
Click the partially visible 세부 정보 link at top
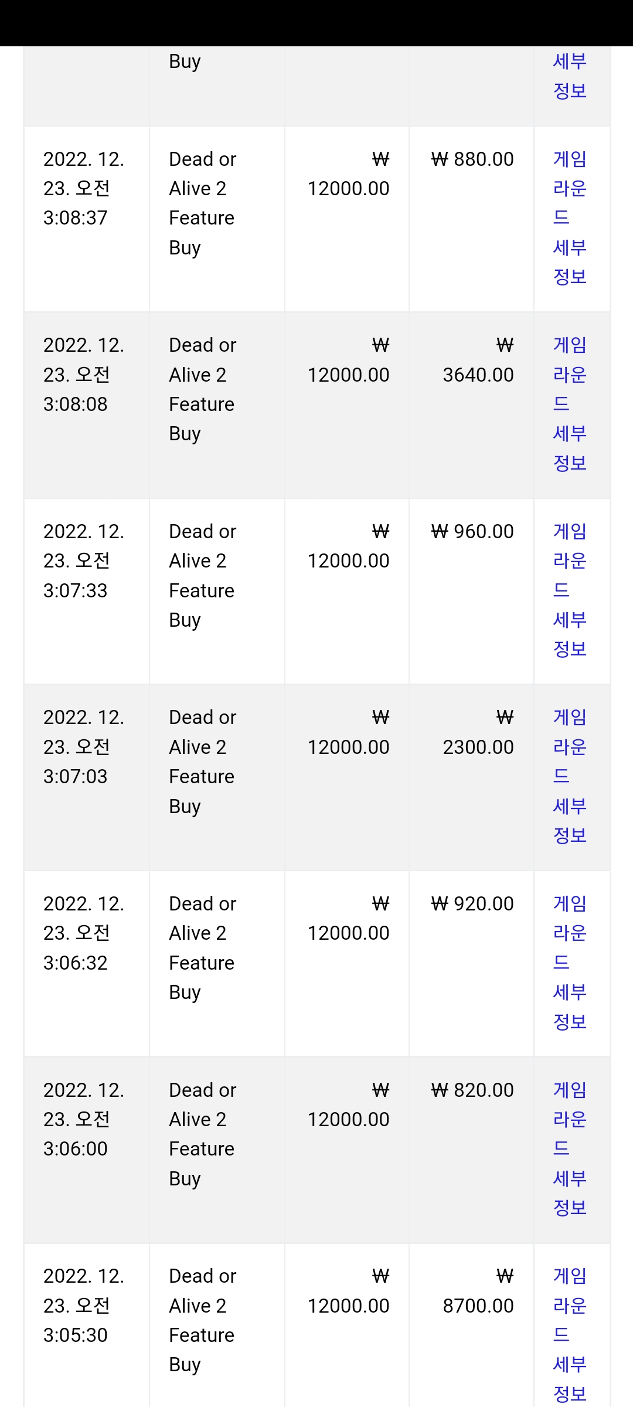point(570,76)
